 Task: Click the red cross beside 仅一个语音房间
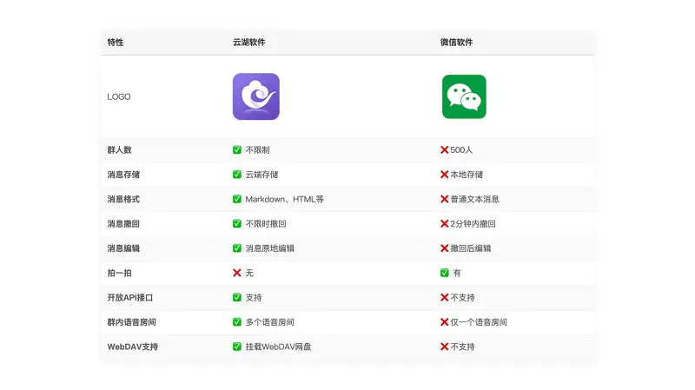pos(444,322)
